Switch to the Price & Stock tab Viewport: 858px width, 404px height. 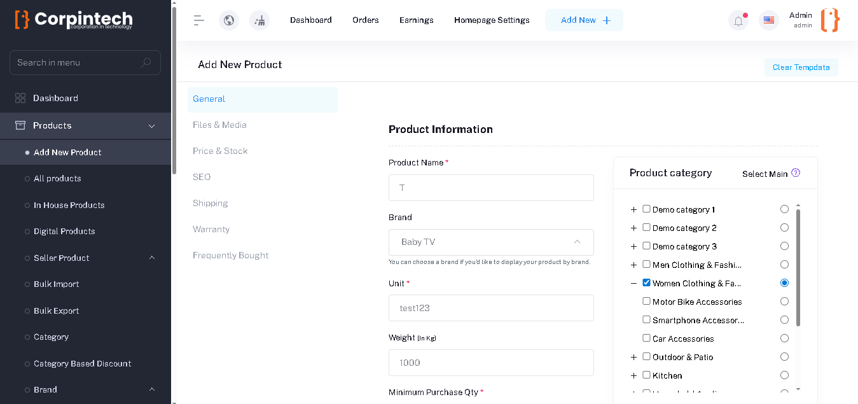(x=220, y=151)
